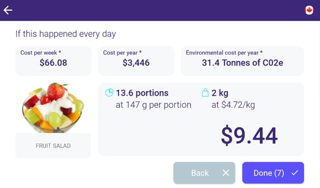The width and height of the screenshot is (320, 188).
Task: Open the Canada flag region selector
Action: coord(309,10)
